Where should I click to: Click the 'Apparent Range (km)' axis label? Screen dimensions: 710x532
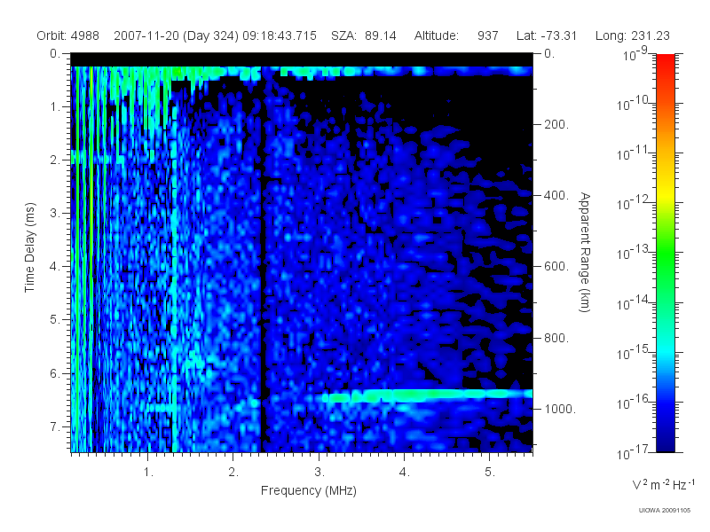click(585, 253)
